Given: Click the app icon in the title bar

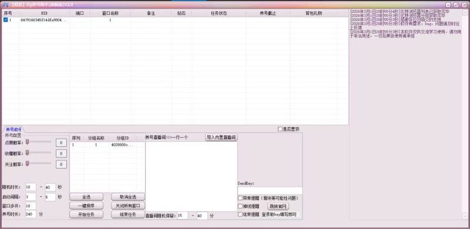Looking at the screenshot, I should click(6, 5).
